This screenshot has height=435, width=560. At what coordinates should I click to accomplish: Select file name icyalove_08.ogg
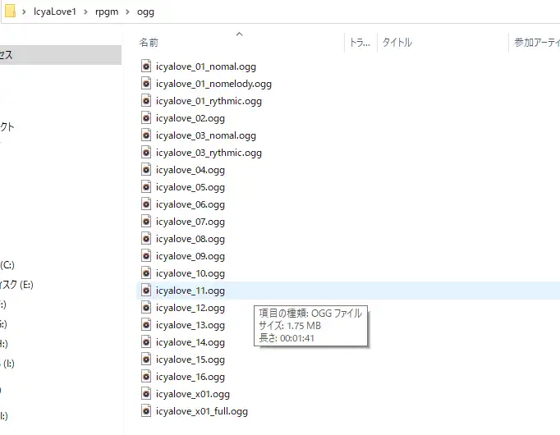(x=190, y=239)
